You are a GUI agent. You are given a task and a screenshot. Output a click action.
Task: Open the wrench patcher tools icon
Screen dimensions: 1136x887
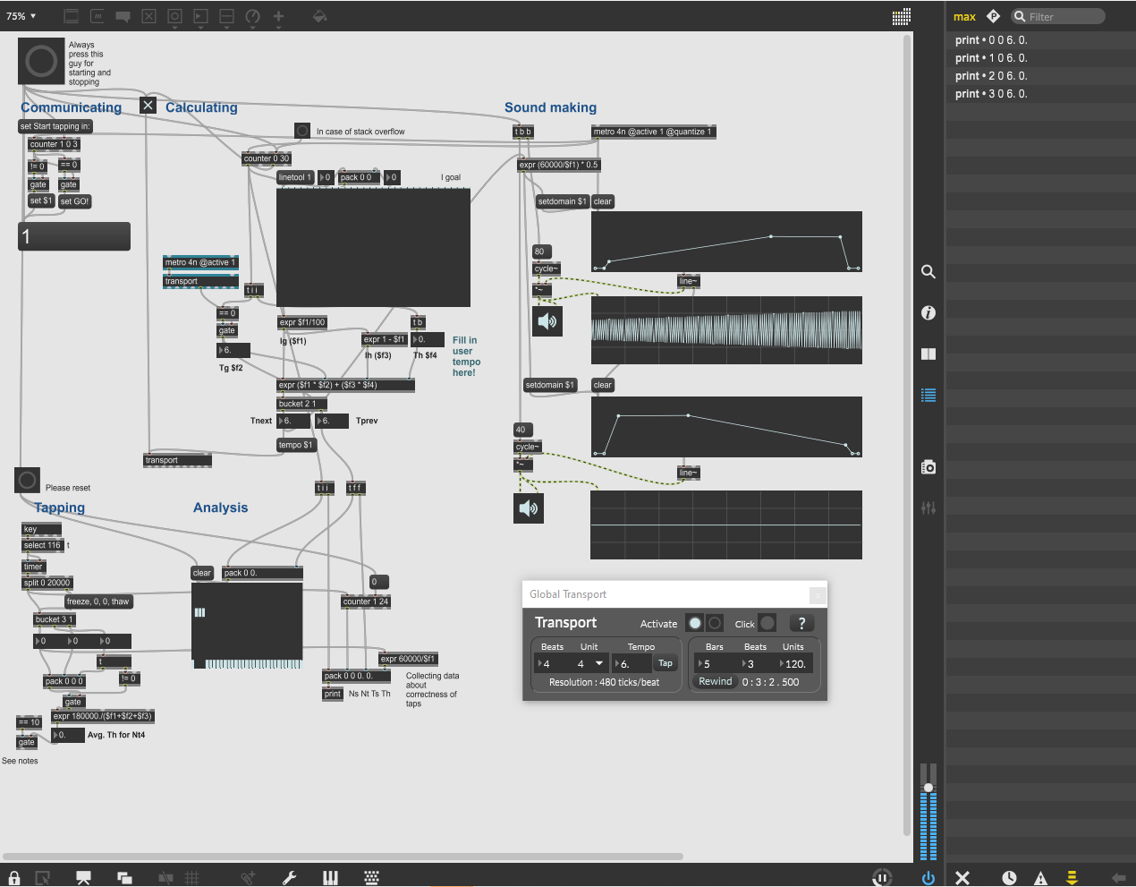pyautogui.click(x=290, y=878)
